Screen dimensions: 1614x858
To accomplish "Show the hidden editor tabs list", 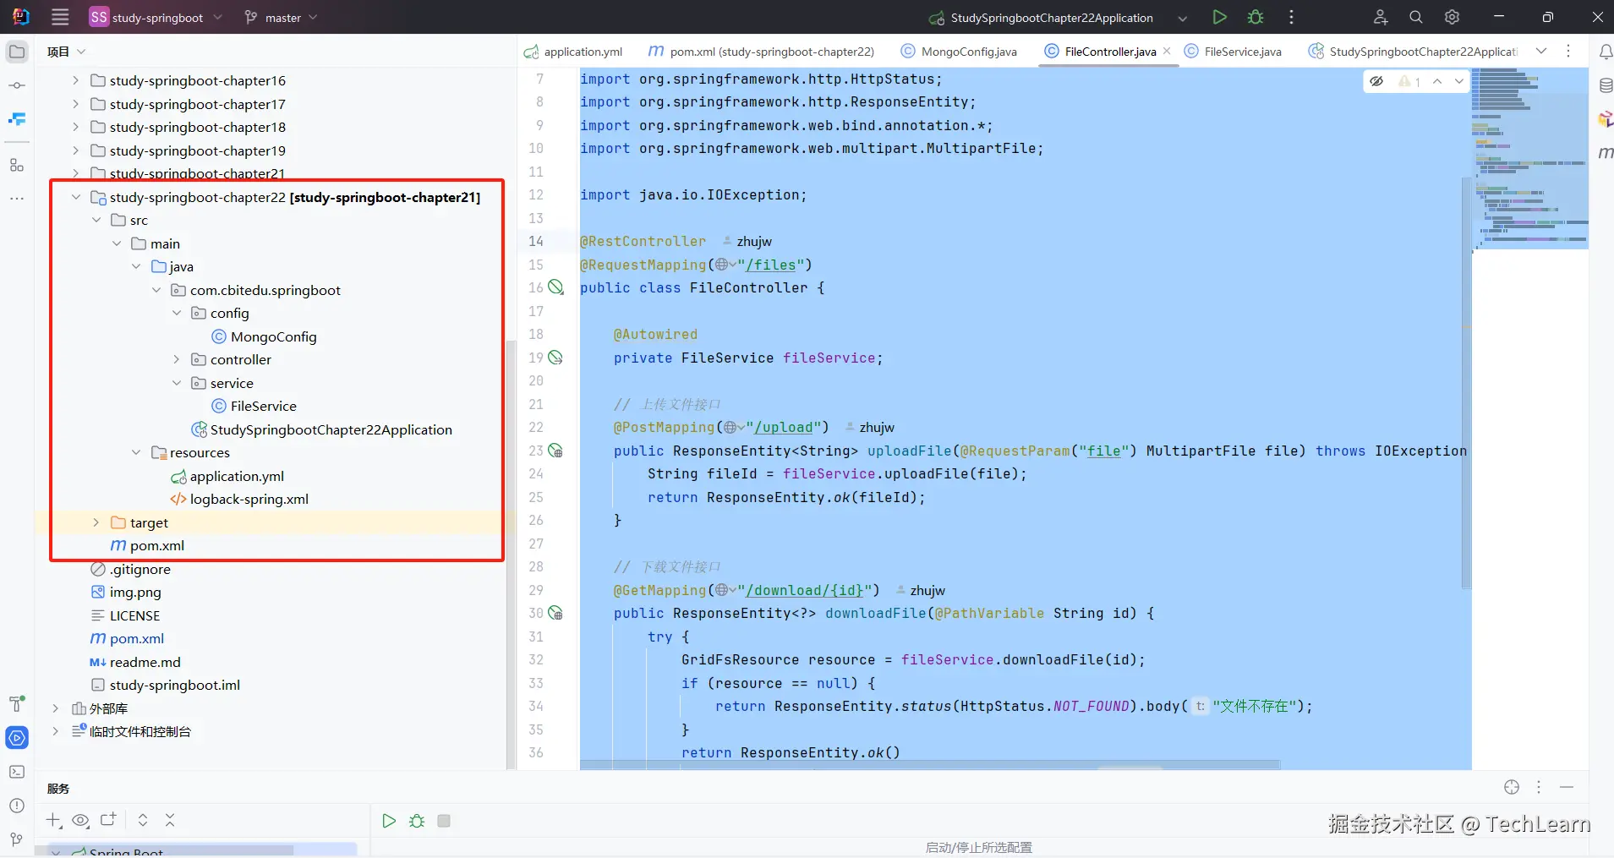I will tap(1541, 51).
